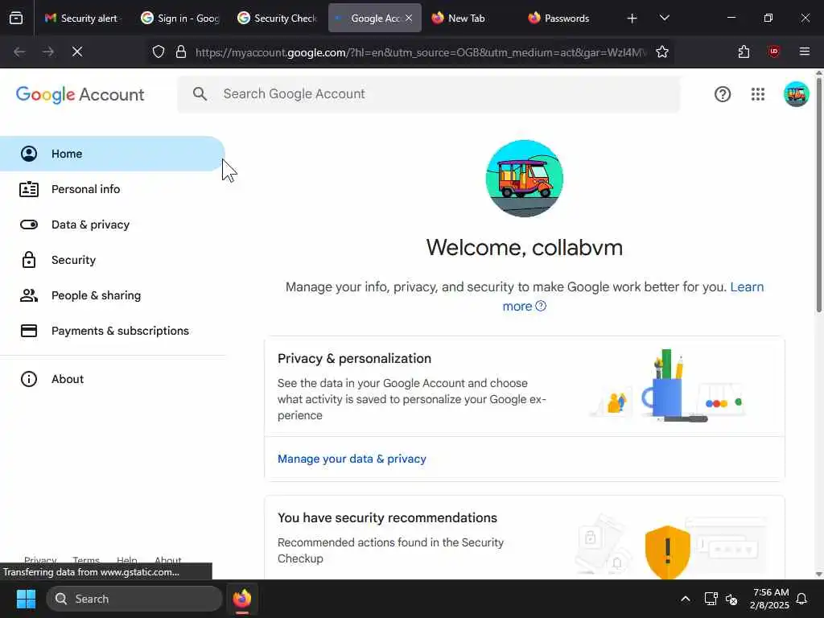824x618 pixels.
Task: Open the clock showing 7:56 AM
Action: pos(769,599)
